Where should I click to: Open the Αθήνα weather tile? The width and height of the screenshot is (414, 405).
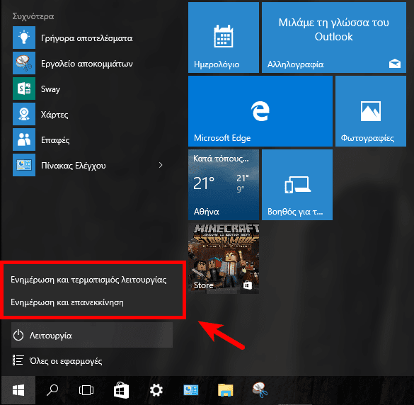click(x=224, y=185)
